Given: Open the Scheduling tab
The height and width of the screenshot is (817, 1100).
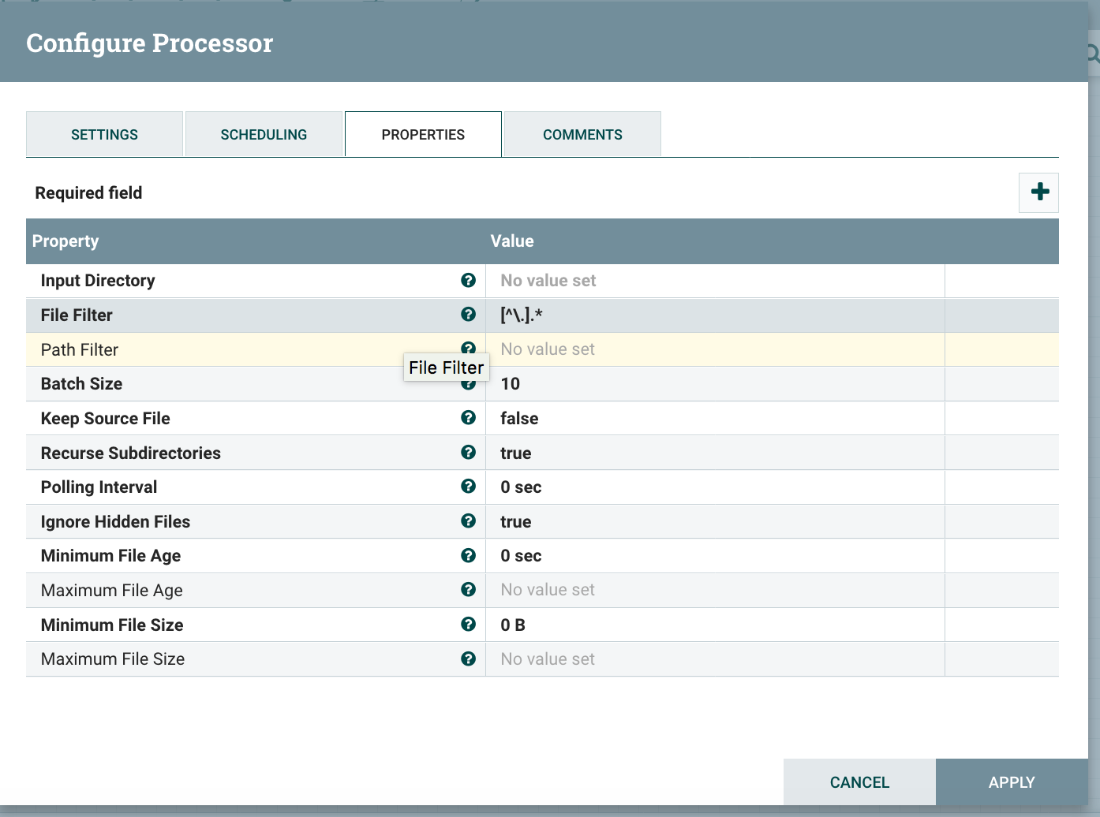Looking at the screenshot, I should pyautogui.click(x=264, y=135).
